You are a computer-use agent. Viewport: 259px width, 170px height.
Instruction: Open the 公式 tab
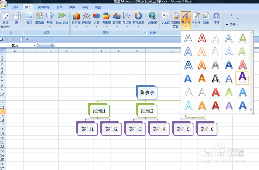pyautogui.click(x=60, y=7)
